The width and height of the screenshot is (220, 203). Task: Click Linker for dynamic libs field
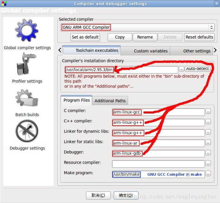(158, 133)
